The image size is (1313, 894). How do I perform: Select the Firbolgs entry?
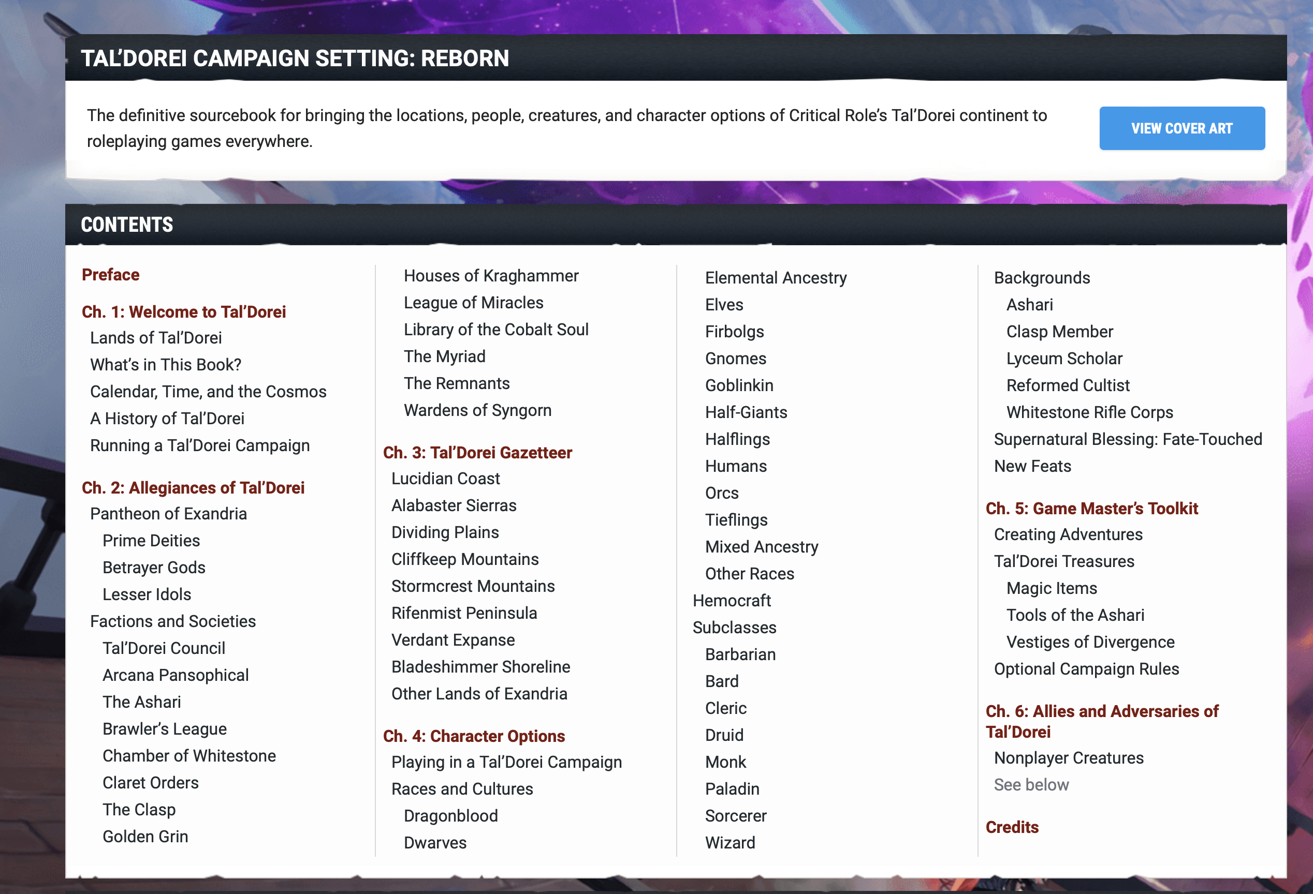(735, 331)
